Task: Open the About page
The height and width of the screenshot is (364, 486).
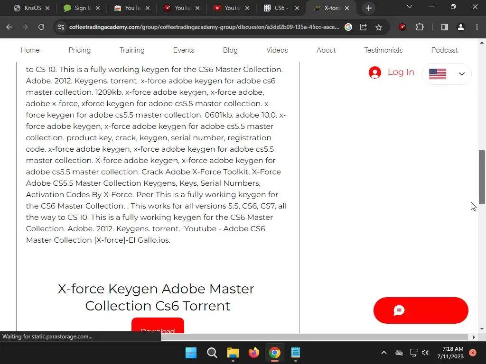Action: 326,50
